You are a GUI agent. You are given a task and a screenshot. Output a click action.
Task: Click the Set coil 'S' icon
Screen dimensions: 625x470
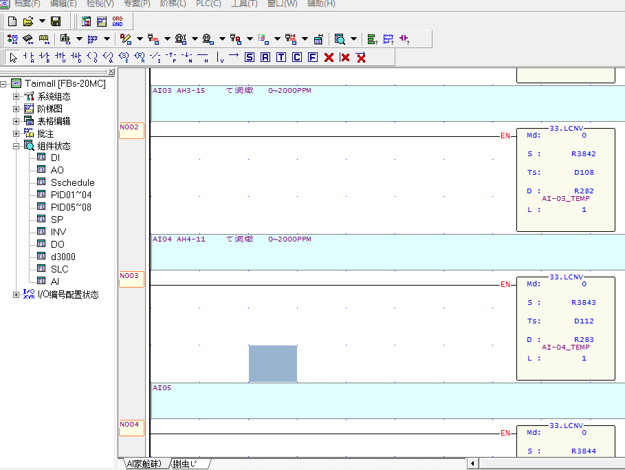pos(249,57)
